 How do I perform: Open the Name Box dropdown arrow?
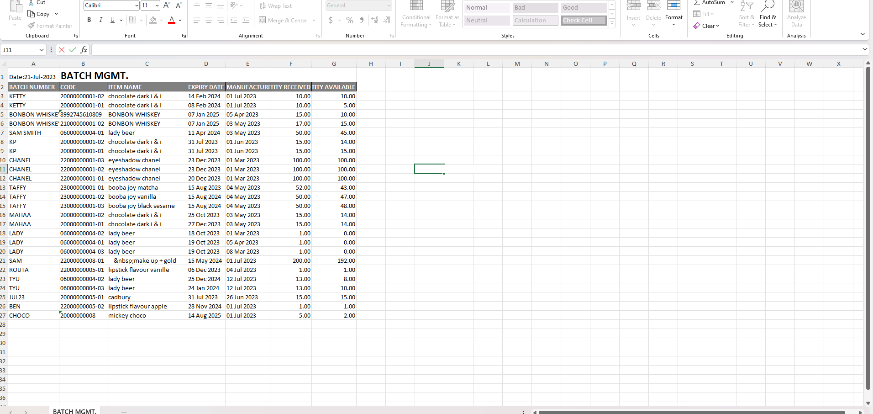[41, 50]
